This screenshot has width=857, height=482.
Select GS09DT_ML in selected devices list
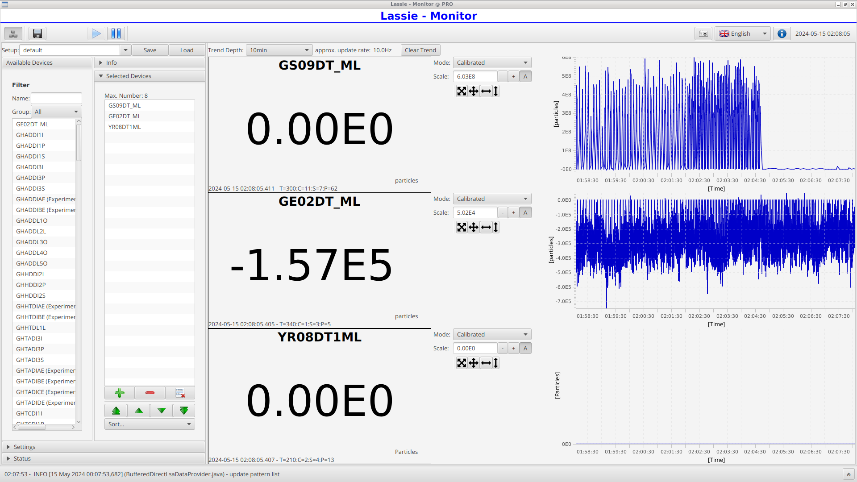coord(150,106)
